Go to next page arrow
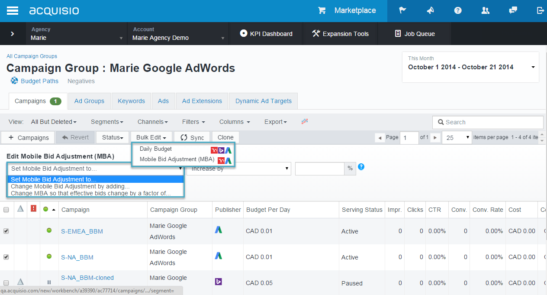Screen dimensions: 547x295 pyautogui.click(x=435, y=138)
